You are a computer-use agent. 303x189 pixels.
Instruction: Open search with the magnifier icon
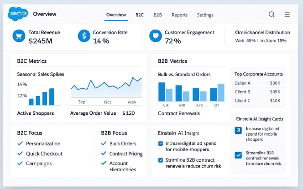point(272,15)
